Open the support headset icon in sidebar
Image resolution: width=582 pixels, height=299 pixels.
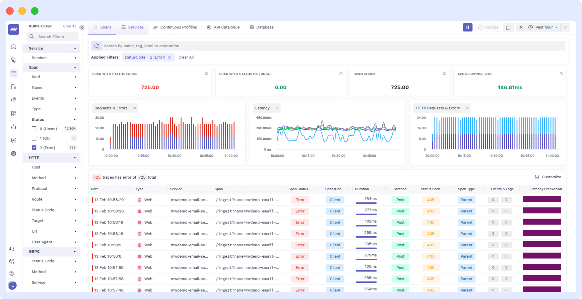point(12,249)
